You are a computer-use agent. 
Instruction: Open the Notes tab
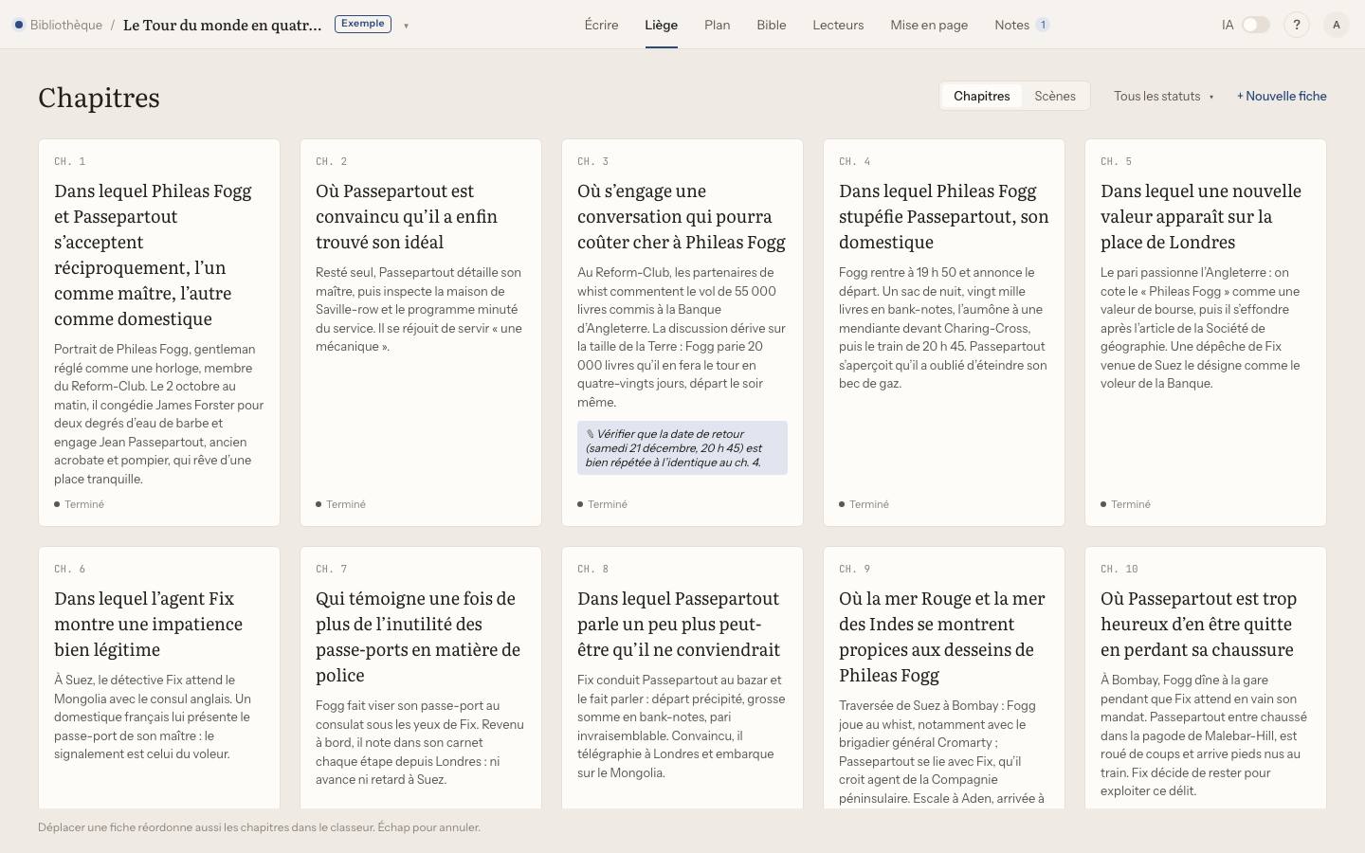click(x=1022, y=25)
